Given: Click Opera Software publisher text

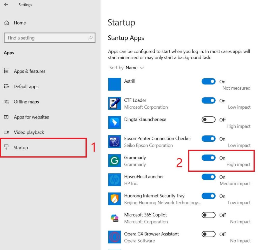Looking at the screenshot, I should [139, 241].
